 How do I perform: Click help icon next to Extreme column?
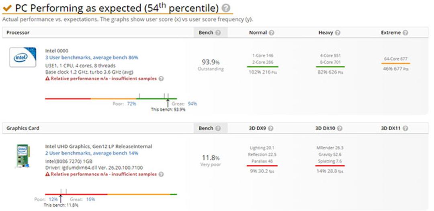[x=405, y=32]
